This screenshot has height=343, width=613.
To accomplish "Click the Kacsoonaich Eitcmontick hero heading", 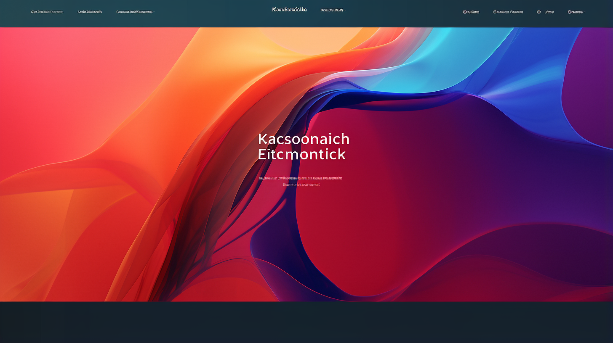I will click(304, 146).
